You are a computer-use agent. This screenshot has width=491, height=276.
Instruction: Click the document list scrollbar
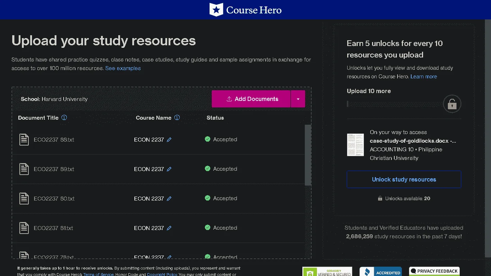tap(308, 155)
